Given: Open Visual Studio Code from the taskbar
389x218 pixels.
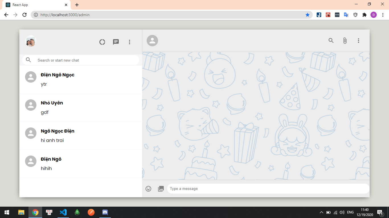Looking at the screenshot, I should pyautogui.click(x=63, y=212).
